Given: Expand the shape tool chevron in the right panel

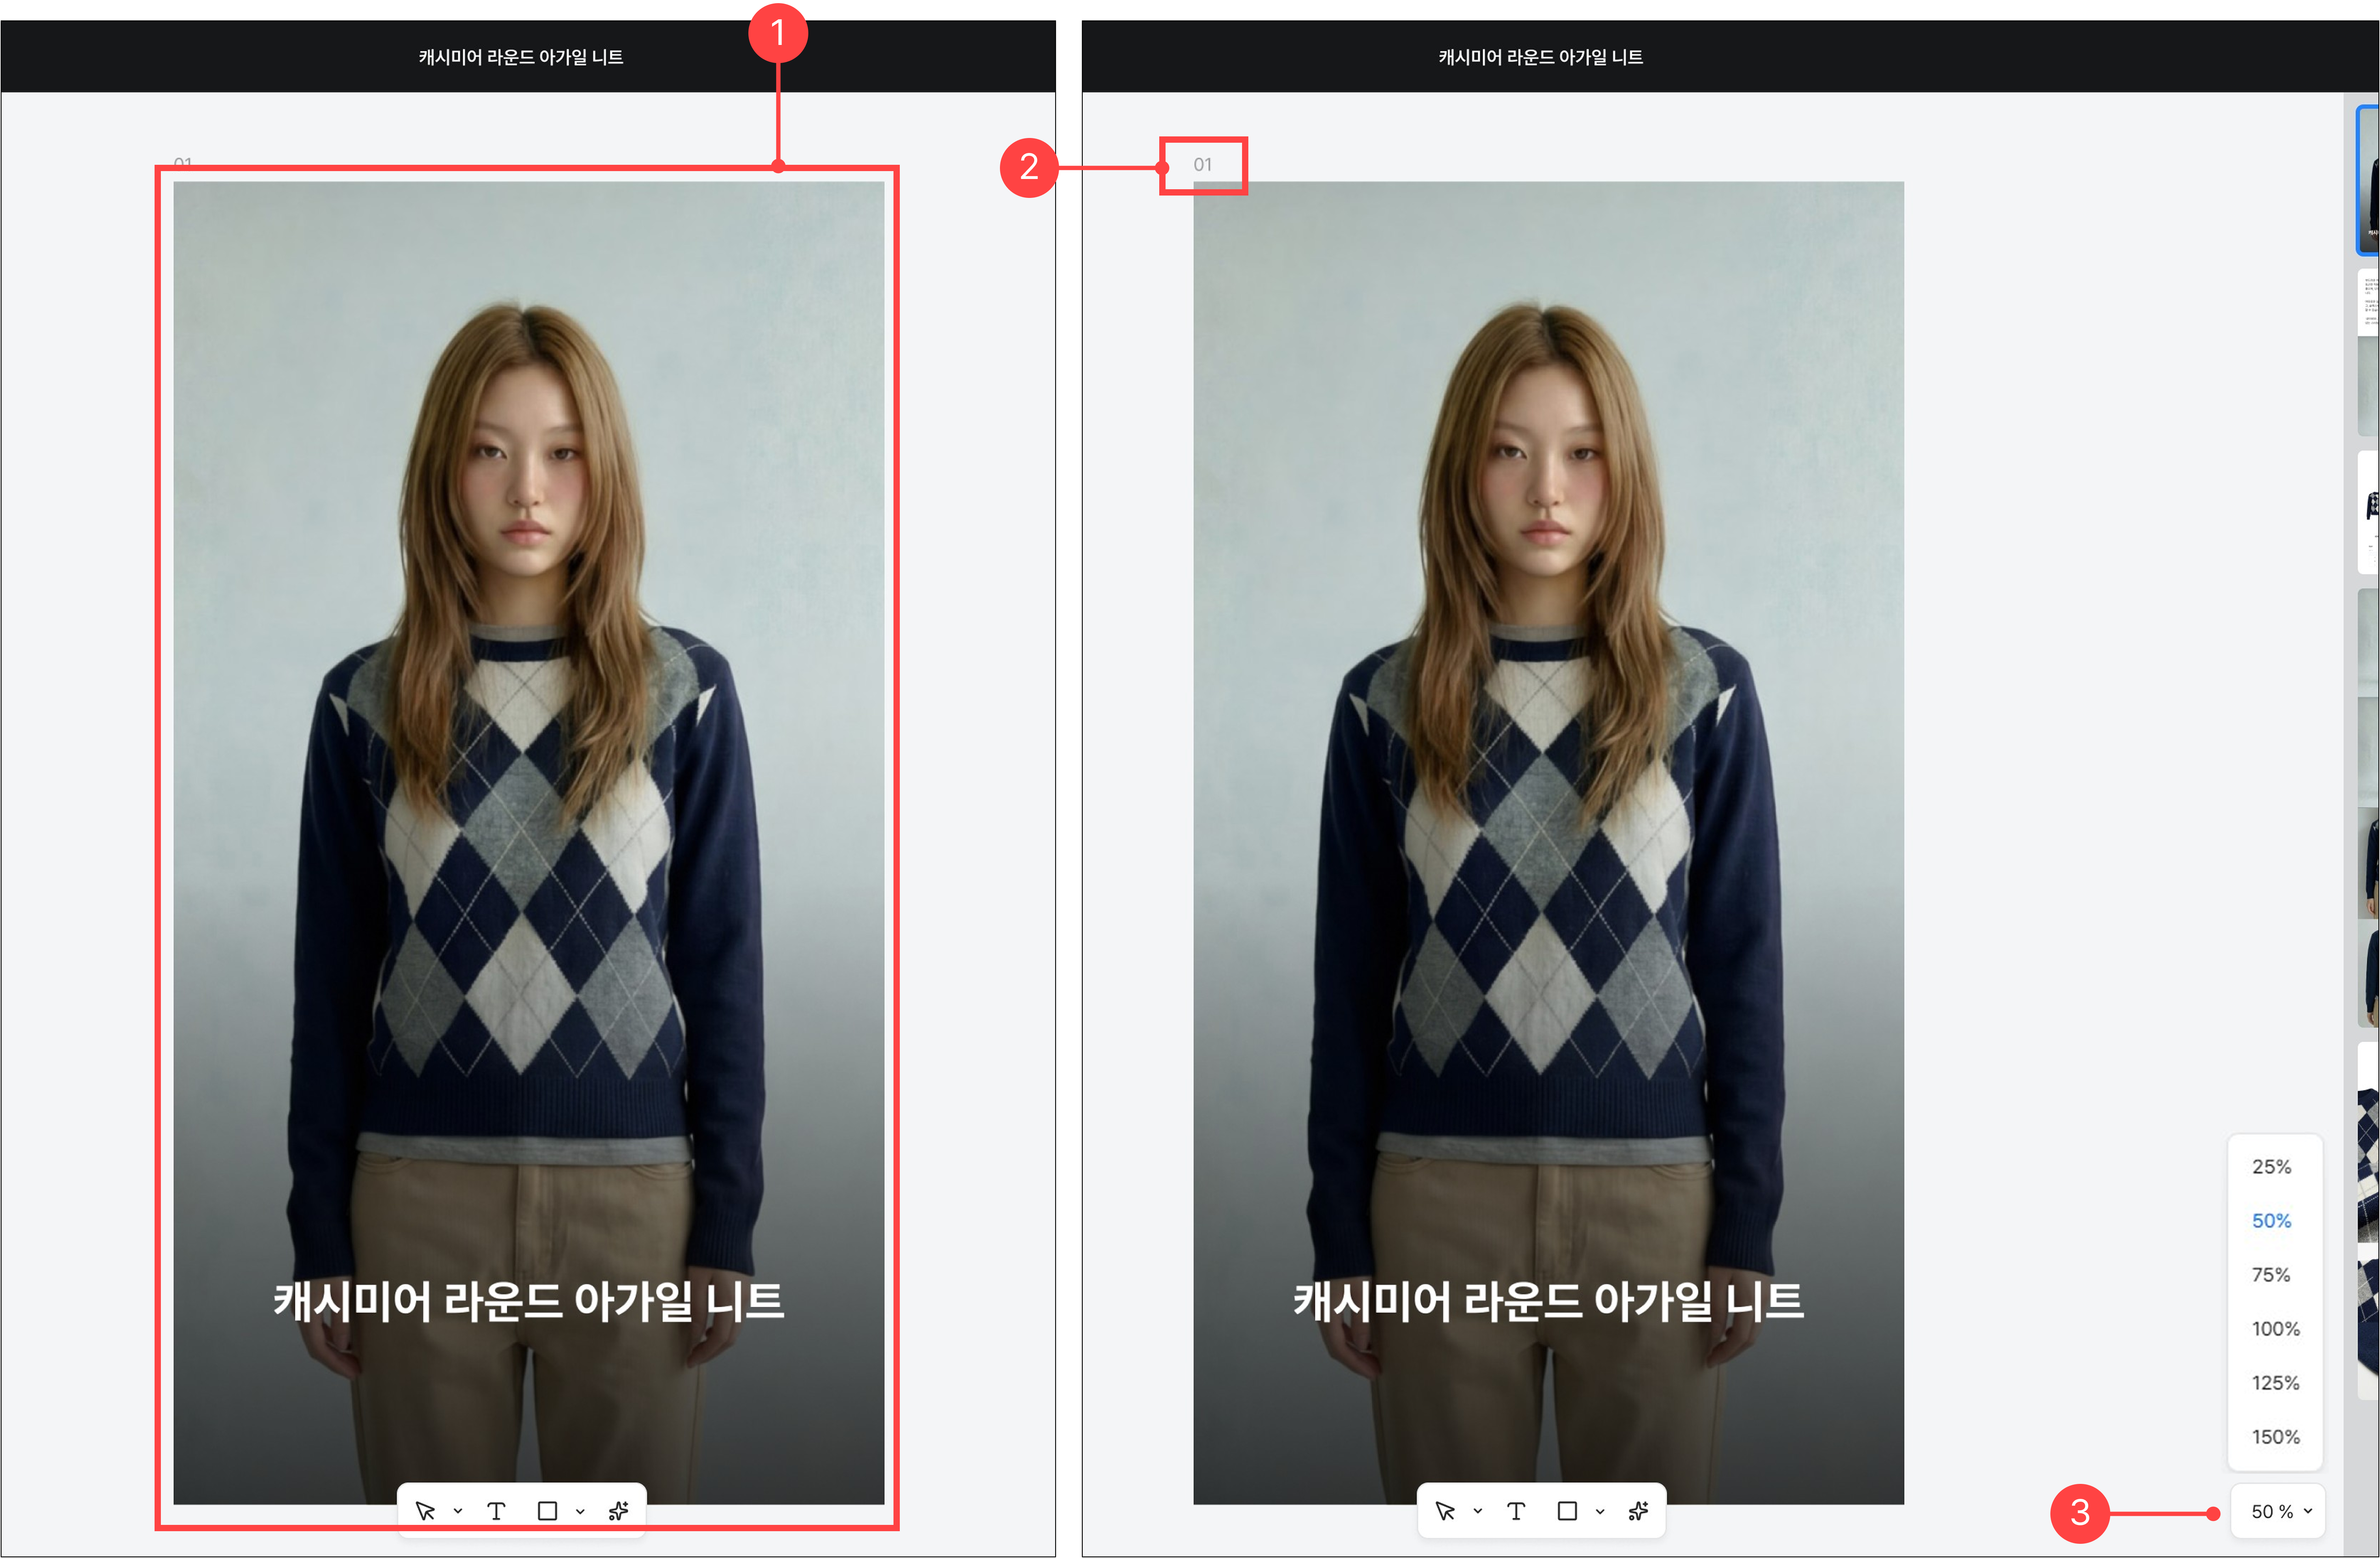Looking at the screenshot, I should [x=1600, y=1511].
